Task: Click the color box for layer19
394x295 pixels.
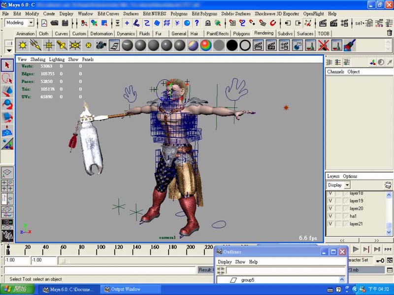Action: point(346,201)
